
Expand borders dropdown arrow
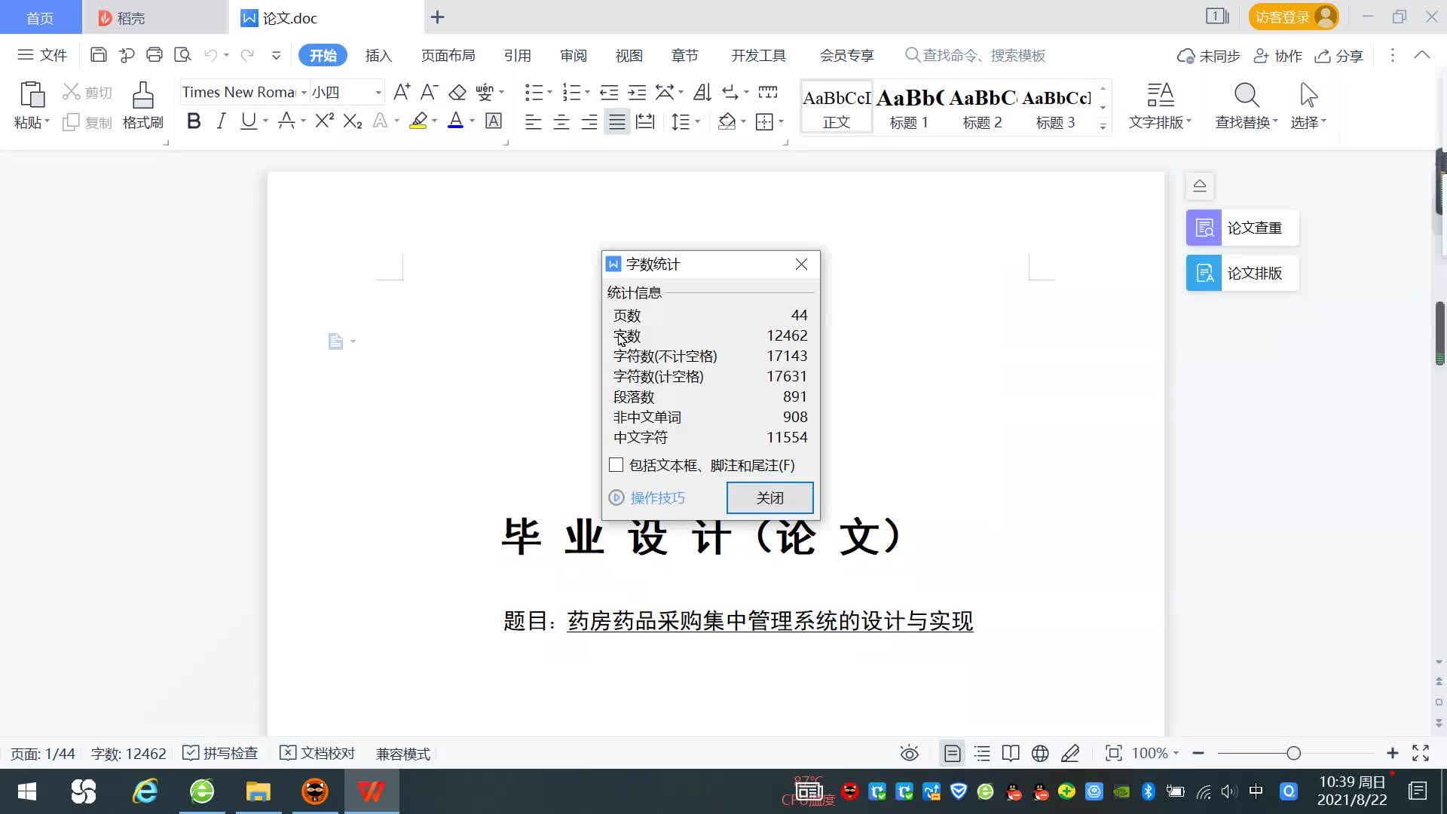pos(782,121)
